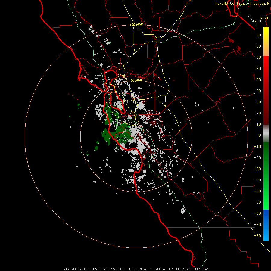Click the 0 scale tick label

click(x=260, y=135)
